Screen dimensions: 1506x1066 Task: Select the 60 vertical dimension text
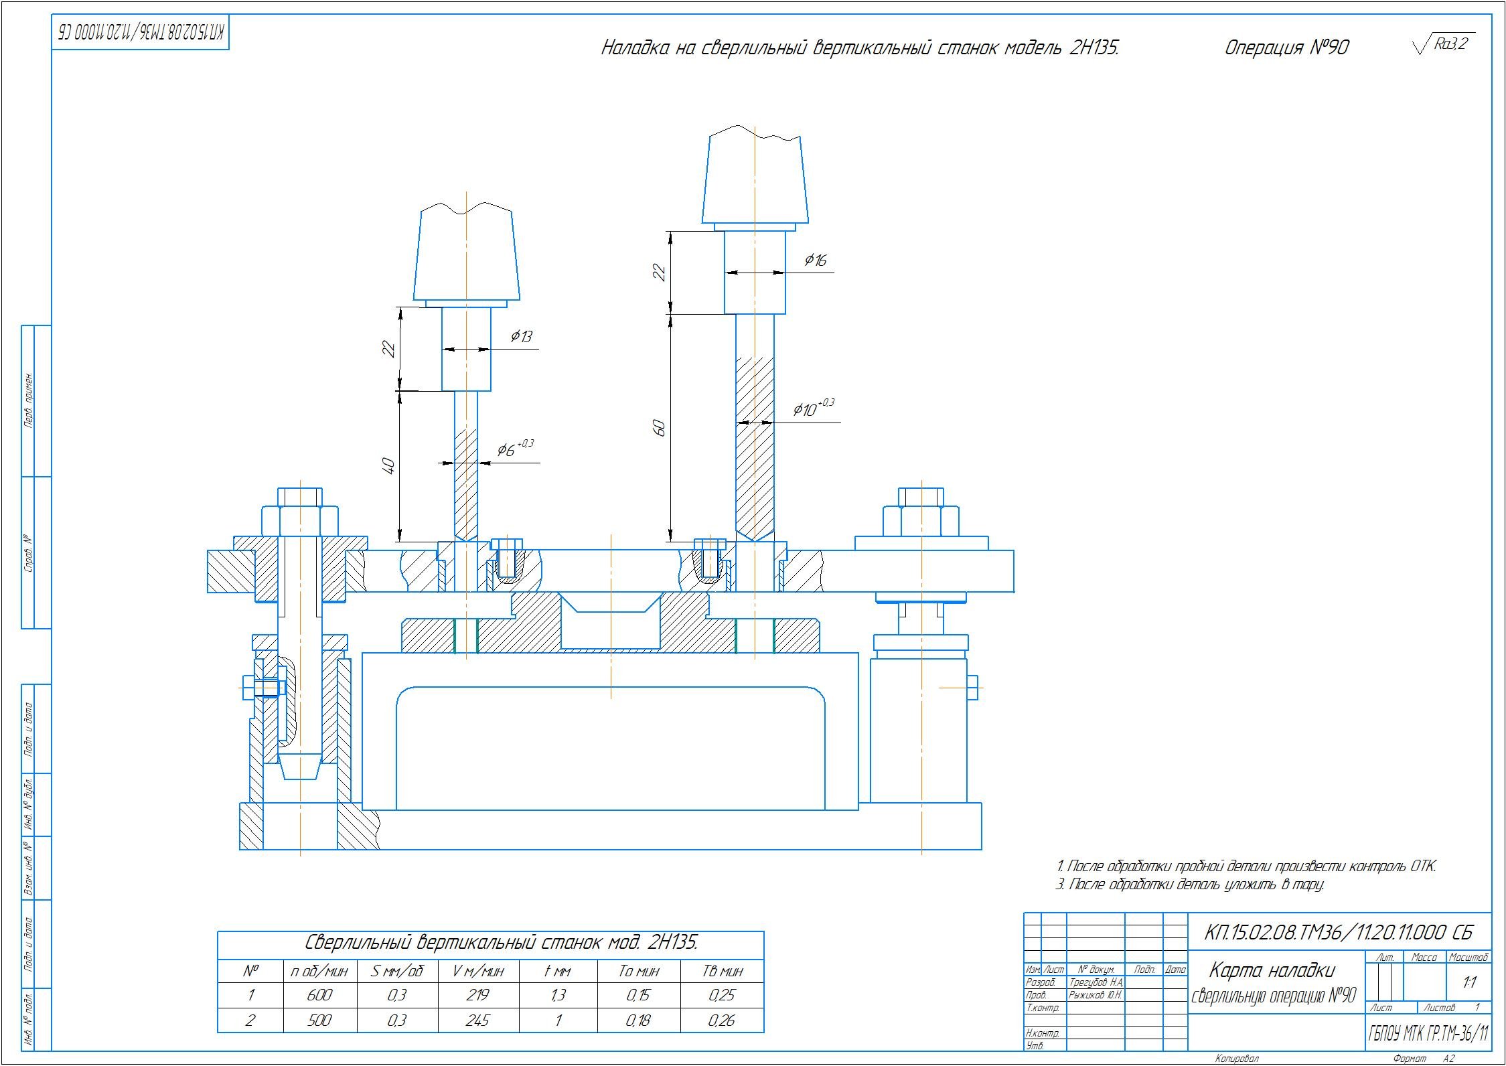tap(659, 427)
